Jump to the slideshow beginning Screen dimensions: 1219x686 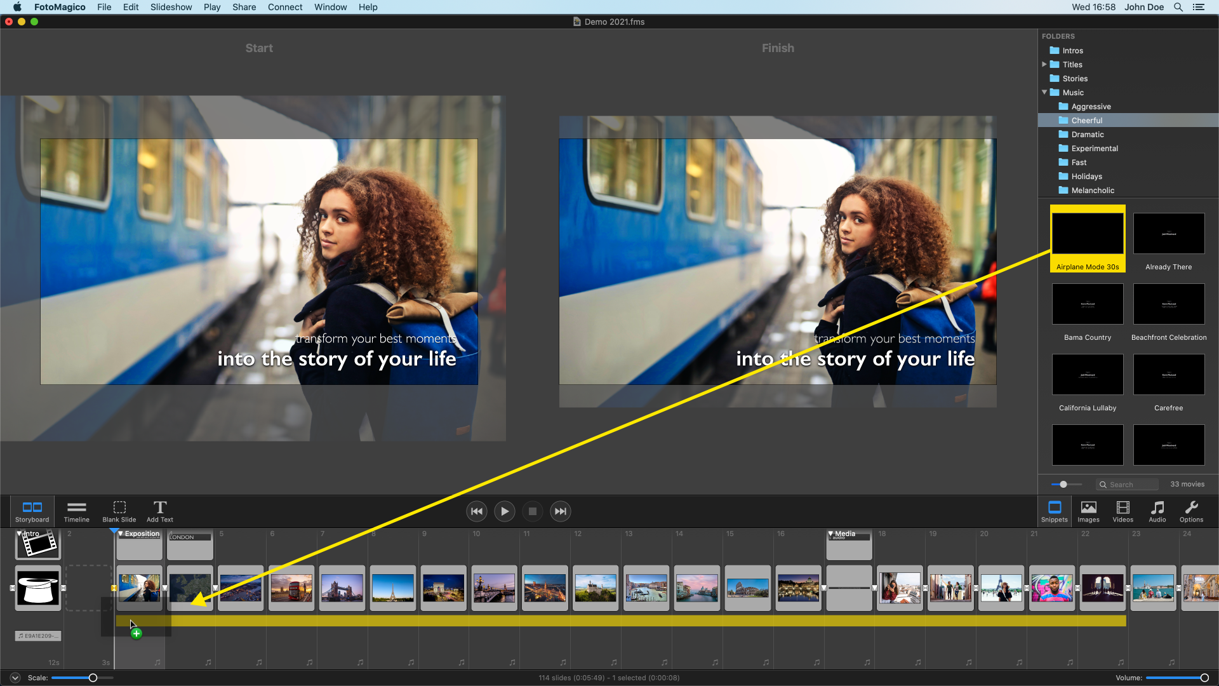coord(477,511)
